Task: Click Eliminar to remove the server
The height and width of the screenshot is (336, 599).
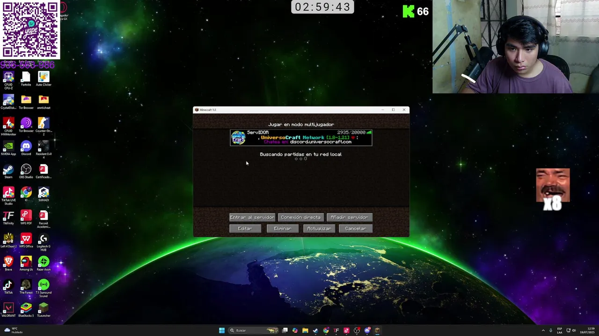Action: [x=282, y=229]
